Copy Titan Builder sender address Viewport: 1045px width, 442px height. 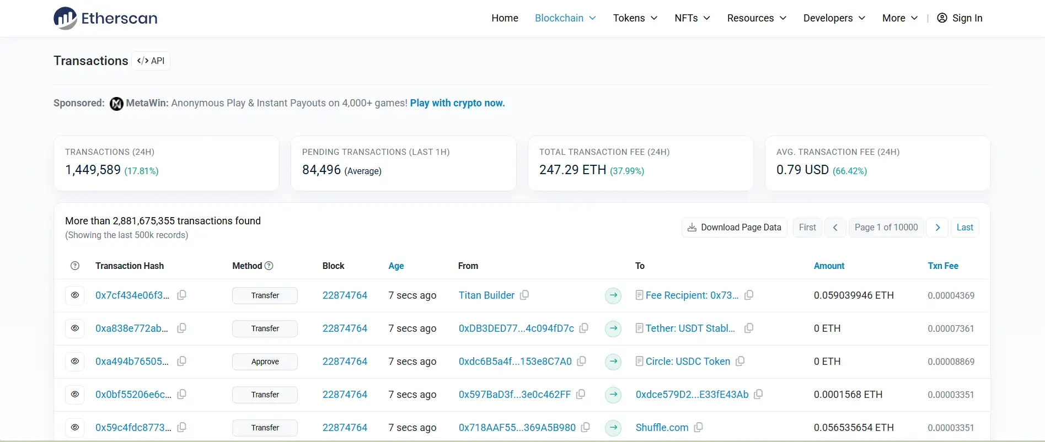point(524,295)
